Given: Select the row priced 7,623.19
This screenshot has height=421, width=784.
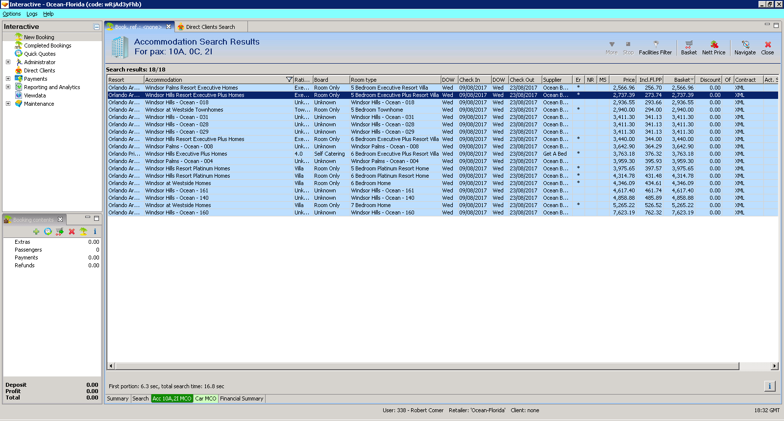Looking at the screenshot, I should click(443, 213).
